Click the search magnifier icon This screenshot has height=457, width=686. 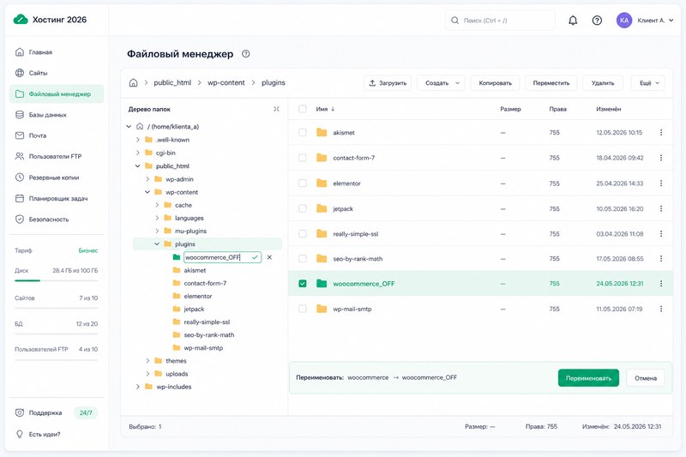455,21
